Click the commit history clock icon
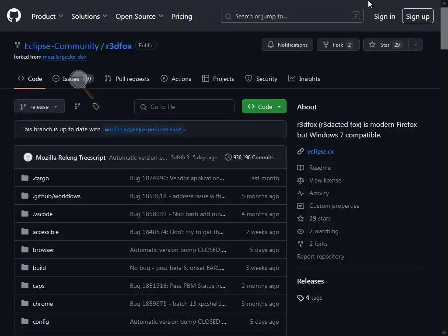The image size is (448, 336). point(228,157)
